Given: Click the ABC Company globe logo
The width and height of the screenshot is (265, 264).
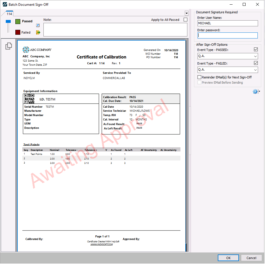Looking at the screenshot, I should click(x=26, y=50).
